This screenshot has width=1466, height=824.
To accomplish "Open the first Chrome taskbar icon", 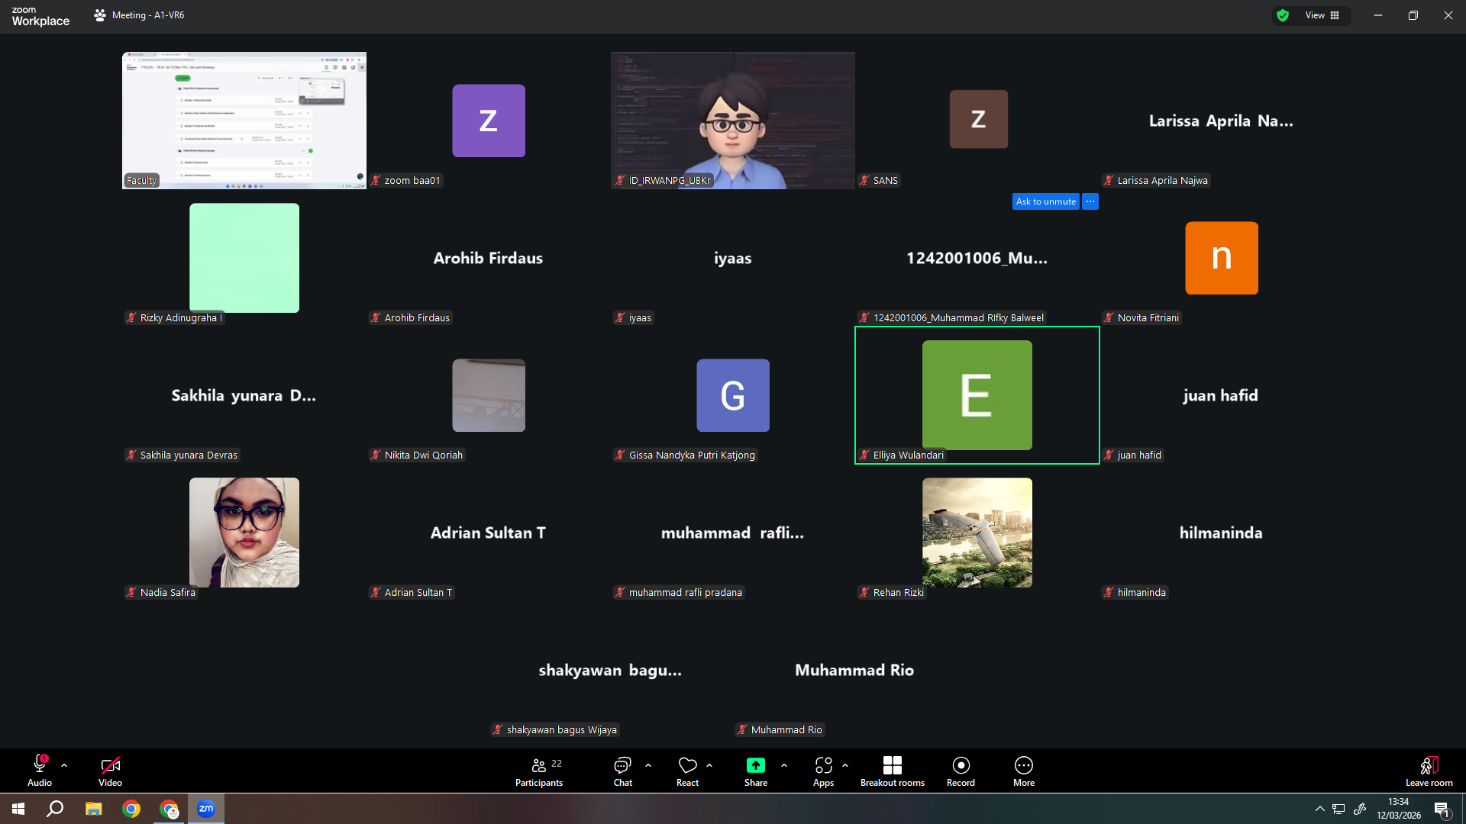I will [131, 809].
